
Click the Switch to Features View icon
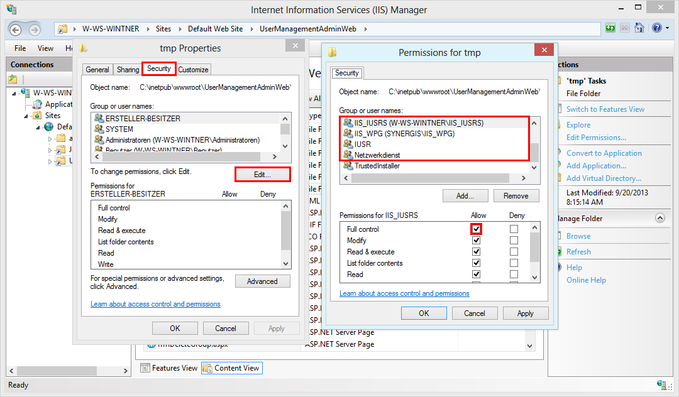pos(560,109)
